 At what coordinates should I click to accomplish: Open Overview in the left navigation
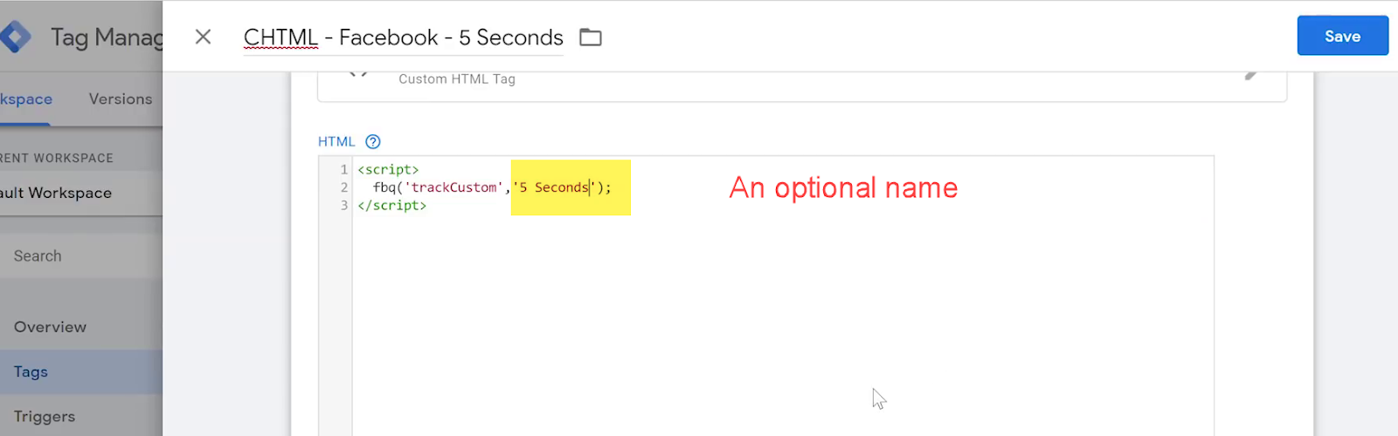(x=50, y=327)
